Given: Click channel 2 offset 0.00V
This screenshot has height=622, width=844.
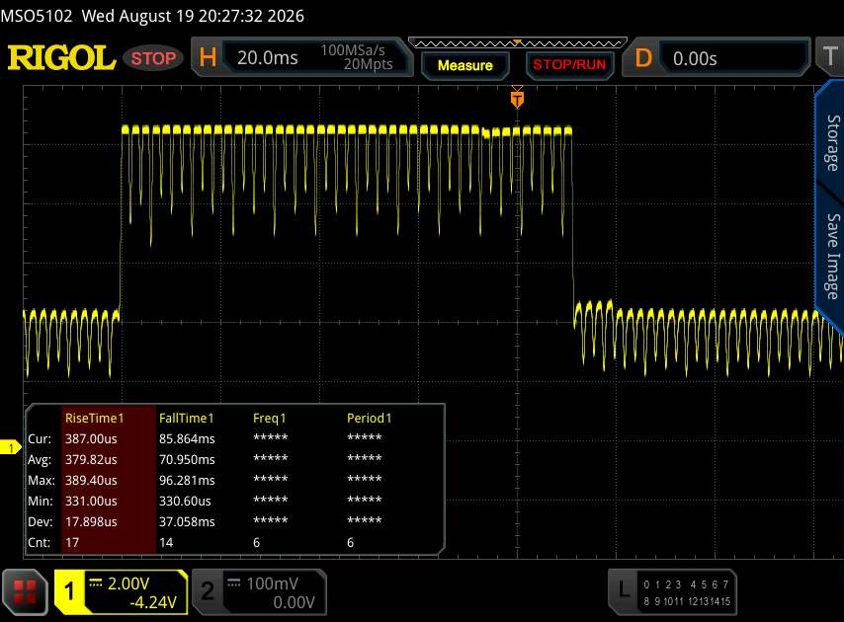Looking at the screenshot, I should pos(294,602).
